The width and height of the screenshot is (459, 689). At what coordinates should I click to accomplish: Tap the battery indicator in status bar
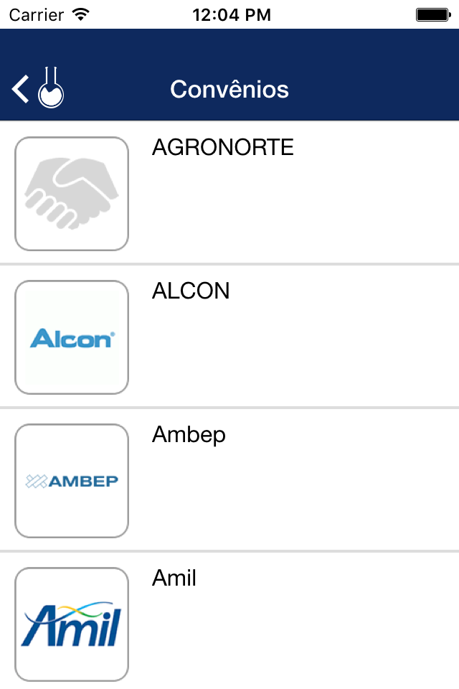[433, 15]
